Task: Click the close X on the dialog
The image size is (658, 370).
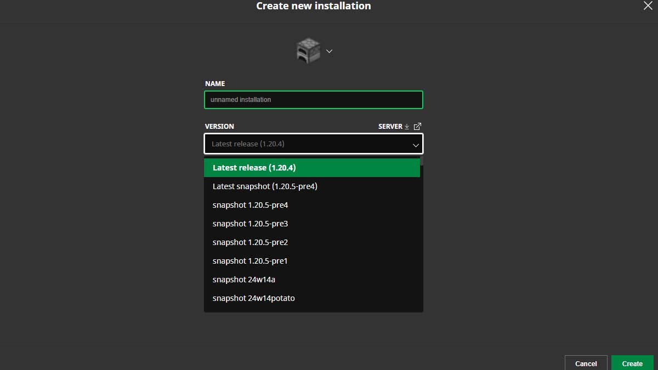Action: [646, 6]
